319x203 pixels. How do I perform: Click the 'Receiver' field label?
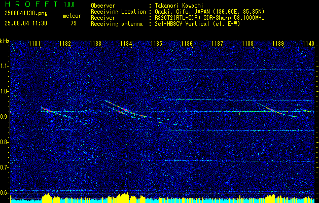[103, 18]
